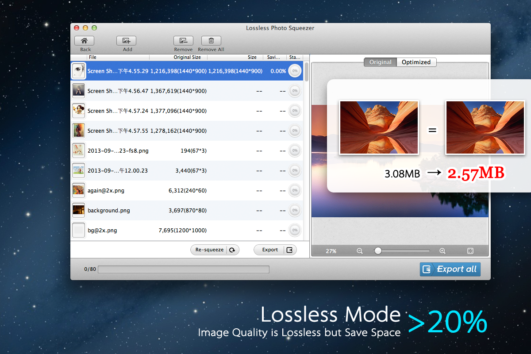The width and height of the screenshot is (531, 354).
Task: Click the 27% zoom level text
Action: [x=331, y=251]
